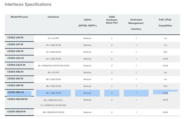Click the C9300-48S-M model name
This screenshot has height=119, width=184.
point(15,72)
